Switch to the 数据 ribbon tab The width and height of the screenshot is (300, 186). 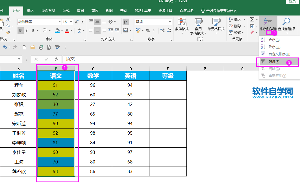point(80,10)
